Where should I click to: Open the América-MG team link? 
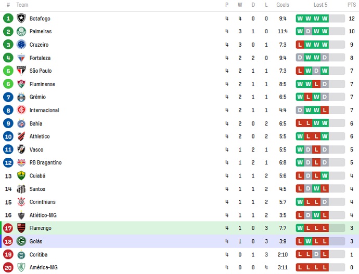pos(42,267)
